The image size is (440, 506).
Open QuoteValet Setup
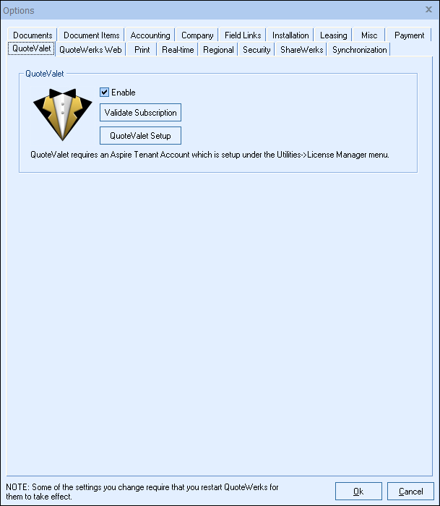point(140,136)
